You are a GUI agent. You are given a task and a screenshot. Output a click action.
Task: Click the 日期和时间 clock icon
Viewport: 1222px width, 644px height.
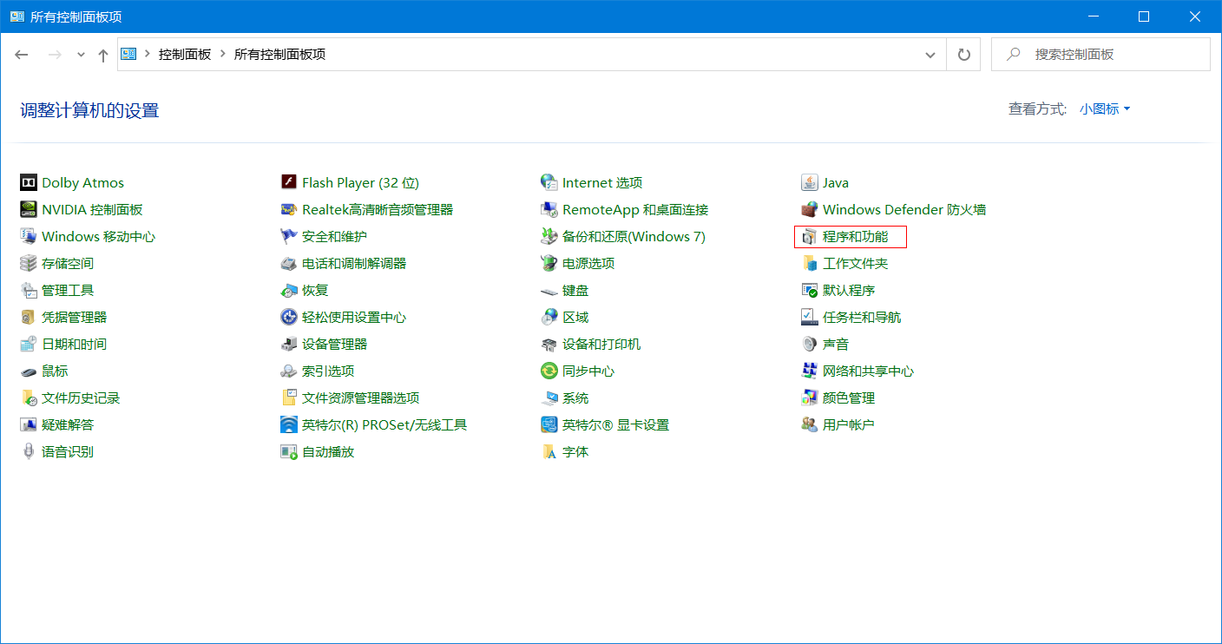point(29,344)
